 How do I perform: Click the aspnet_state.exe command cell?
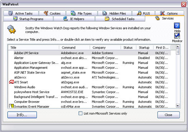pos(73,73)
